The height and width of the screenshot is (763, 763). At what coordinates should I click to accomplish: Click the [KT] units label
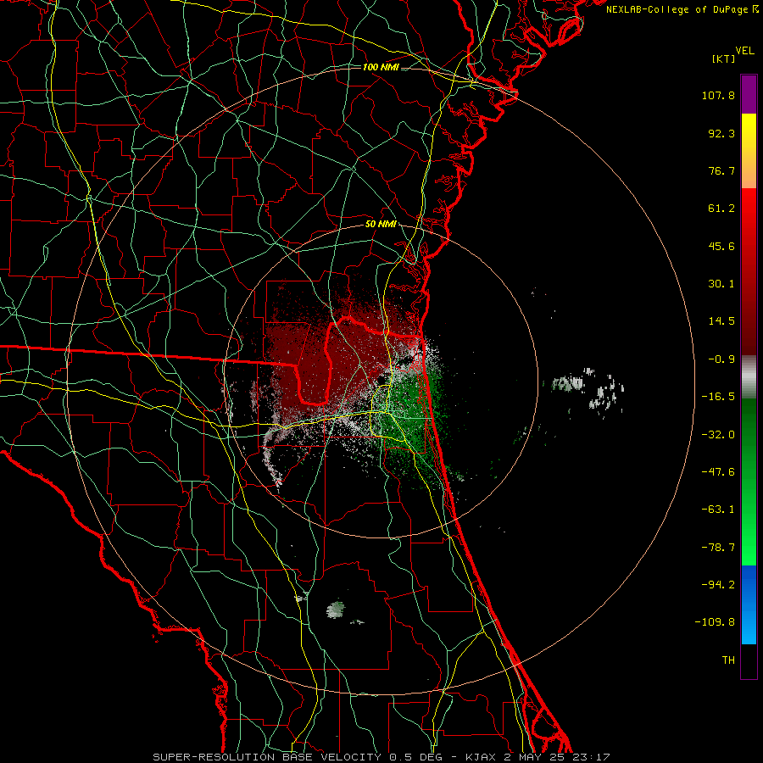(x=723, y=58)
